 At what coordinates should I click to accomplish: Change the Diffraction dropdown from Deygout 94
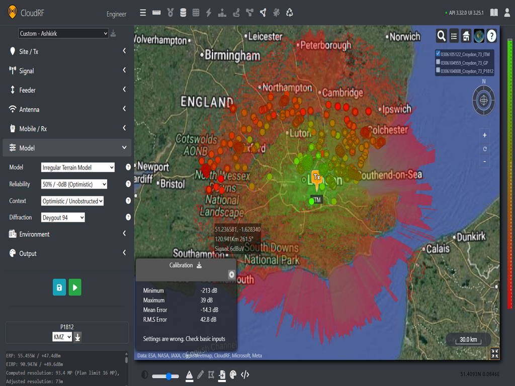click(x=62, y=217)
